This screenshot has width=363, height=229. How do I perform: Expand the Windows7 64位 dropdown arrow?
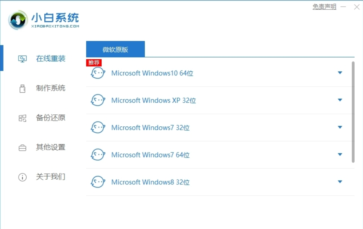pos(340,155)
